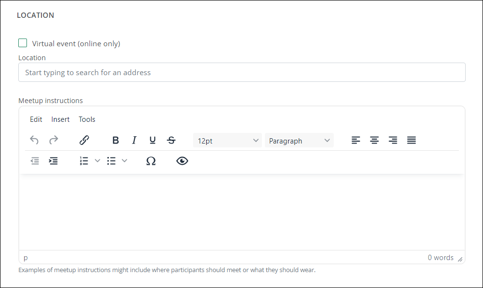Apply strikethrough formatting
This screenshot has height=288, width=483.
(x=171, y=140)
